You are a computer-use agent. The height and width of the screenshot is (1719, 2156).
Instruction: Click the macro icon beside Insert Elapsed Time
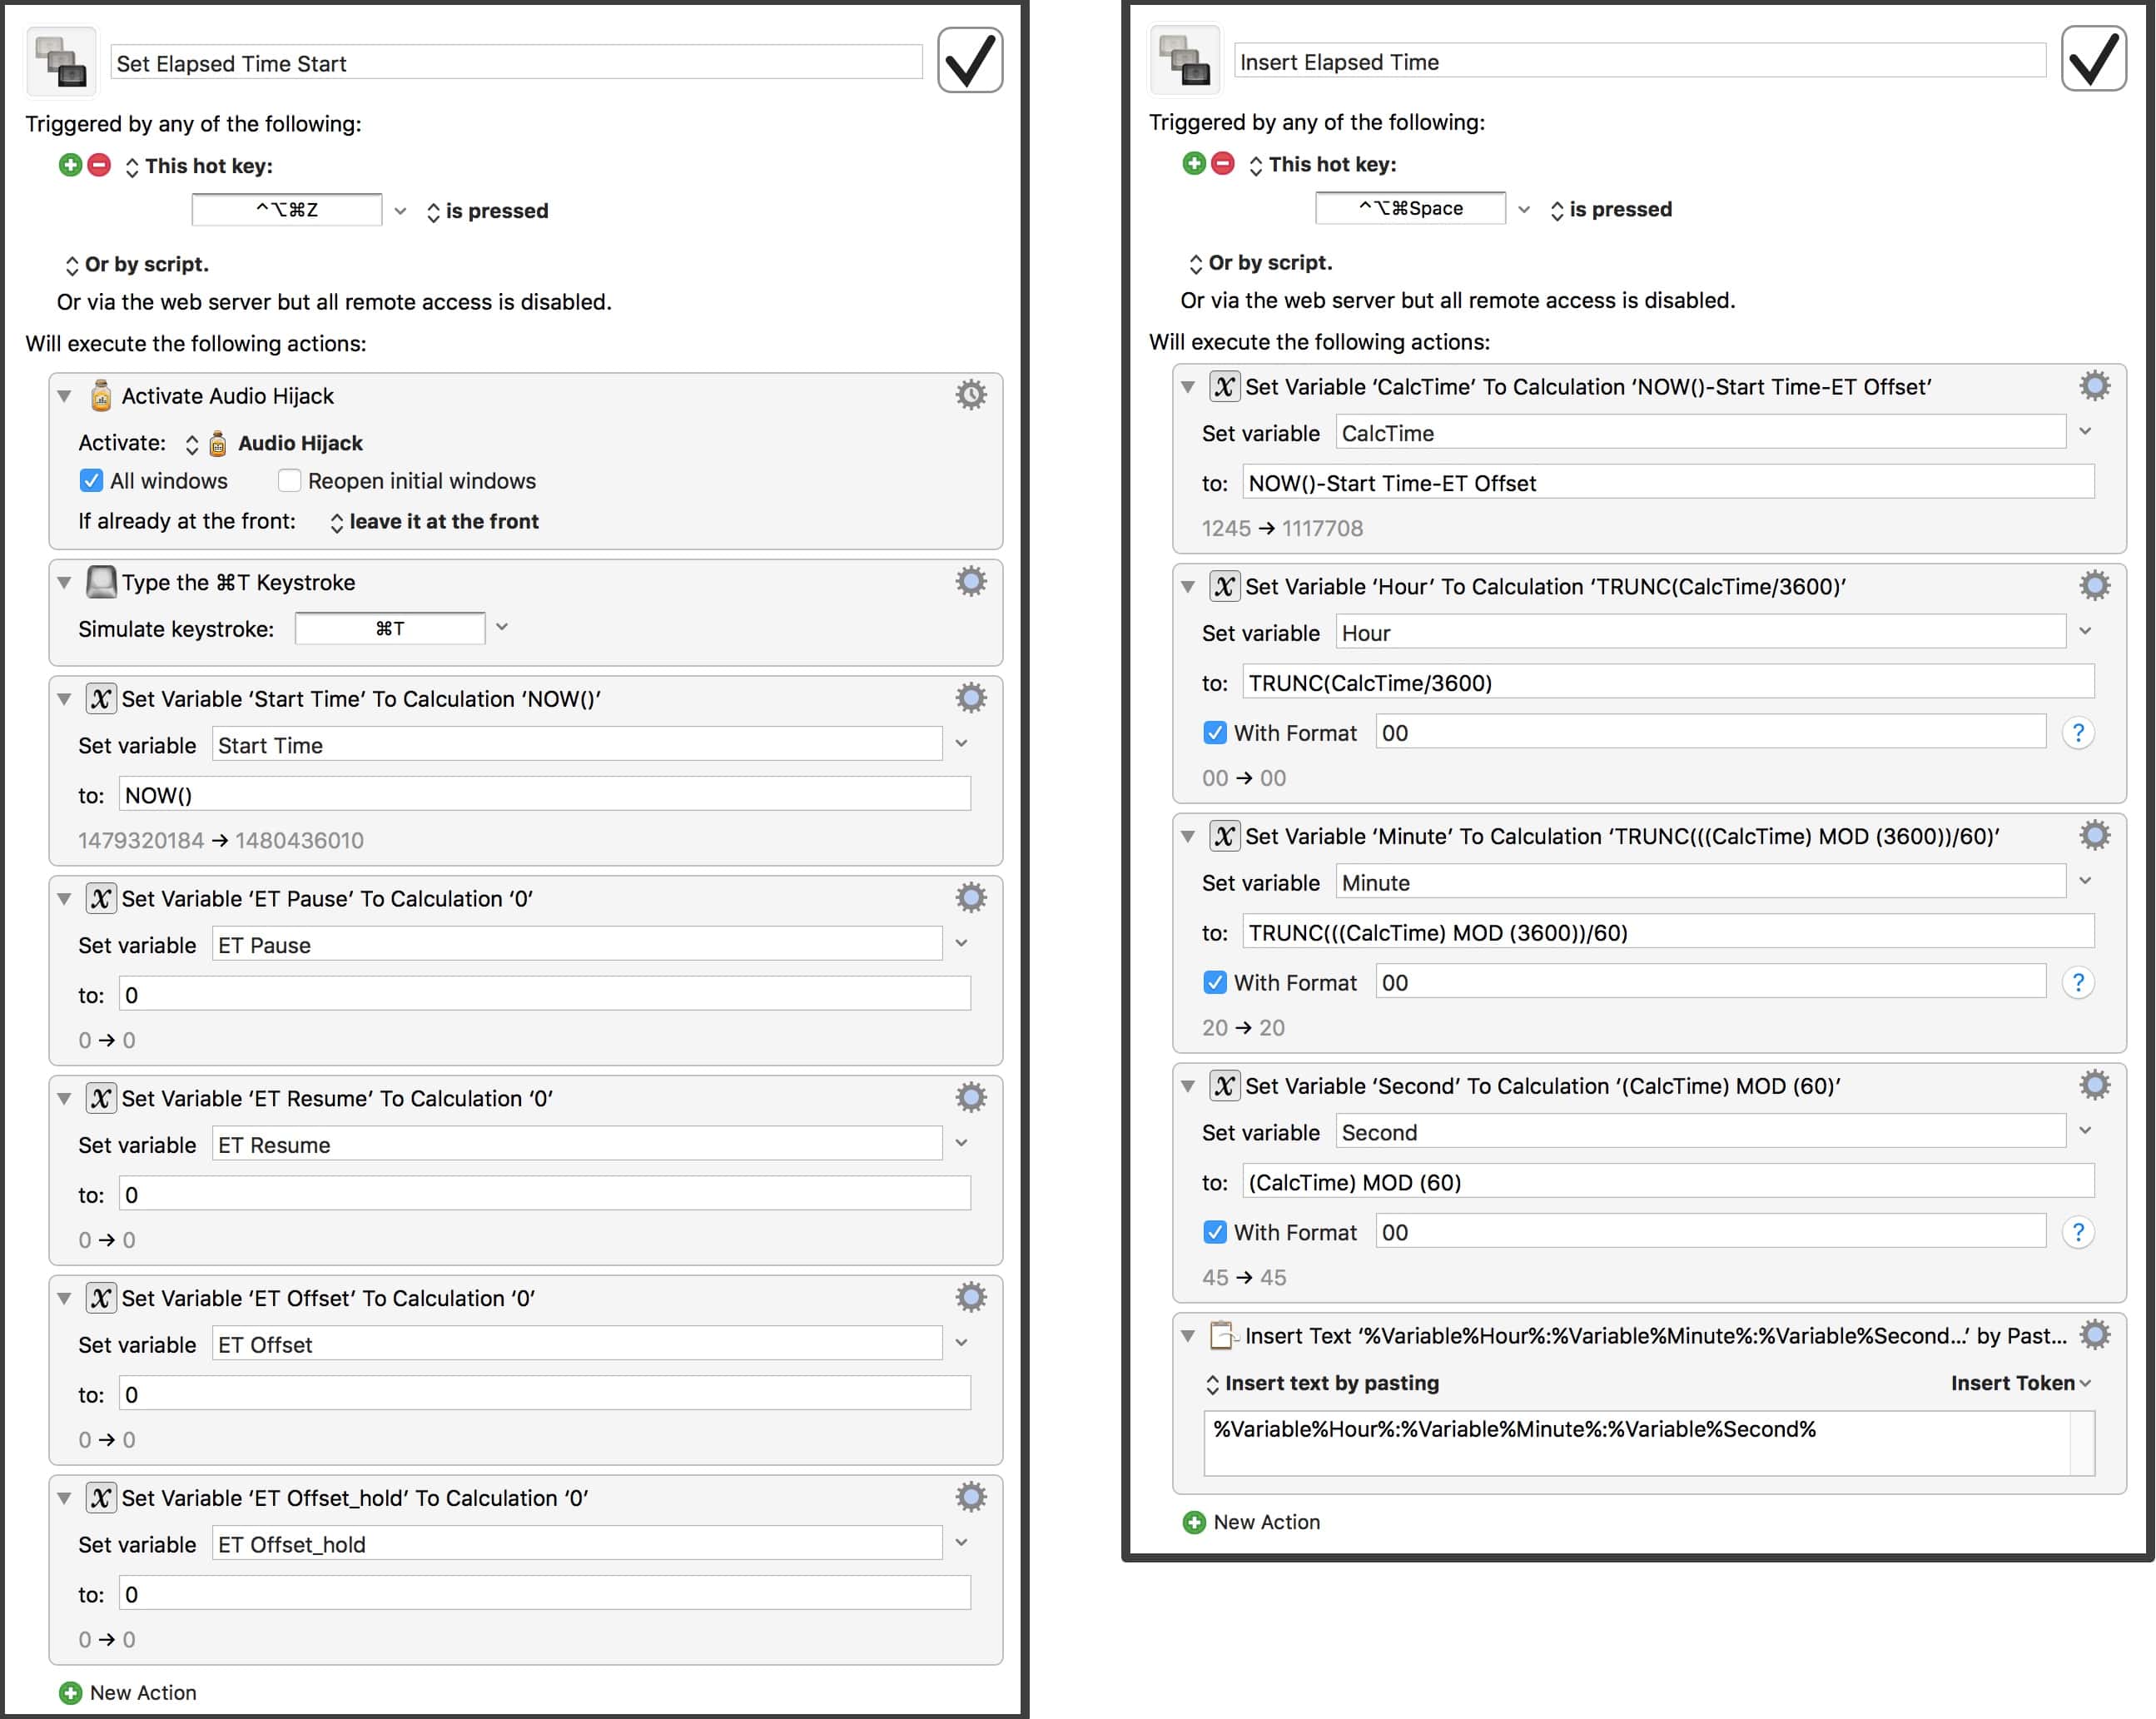1186,60
